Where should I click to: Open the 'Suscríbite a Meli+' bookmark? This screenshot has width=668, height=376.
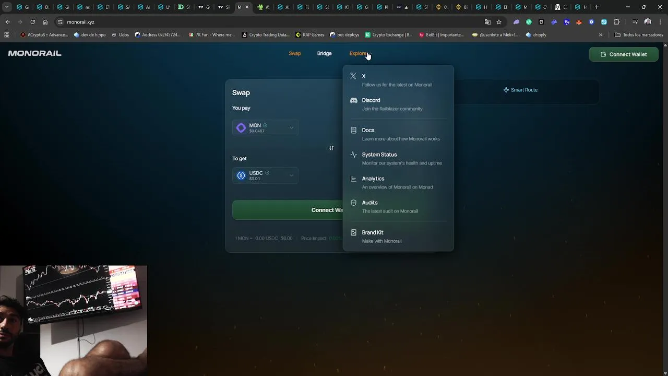[x=495, y=35]
